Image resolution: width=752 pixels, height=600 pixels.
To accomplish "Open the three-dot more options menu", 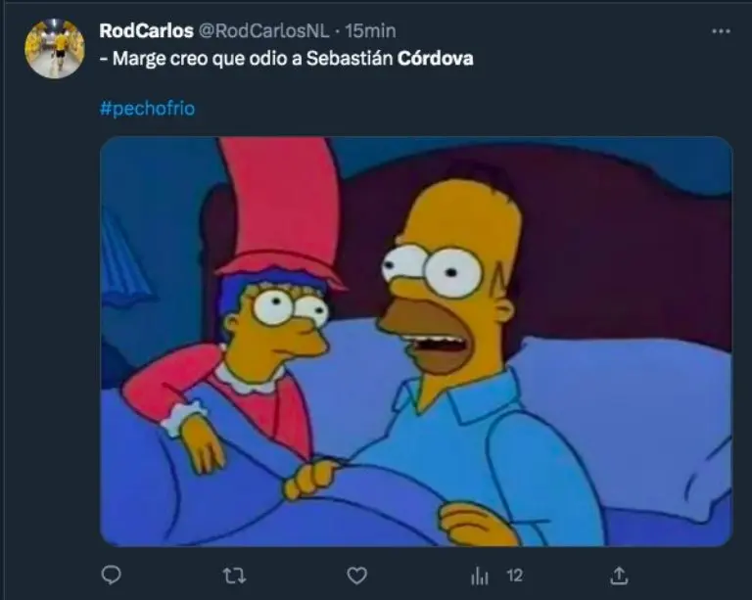I will point(721,31).
